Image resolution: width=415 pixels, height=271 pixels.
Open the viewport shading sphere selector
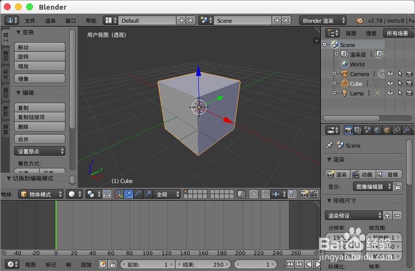[74, 195]
